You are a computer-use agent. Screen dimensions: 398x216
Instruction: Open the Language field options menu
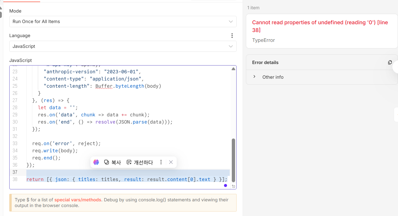pos(231,36)
